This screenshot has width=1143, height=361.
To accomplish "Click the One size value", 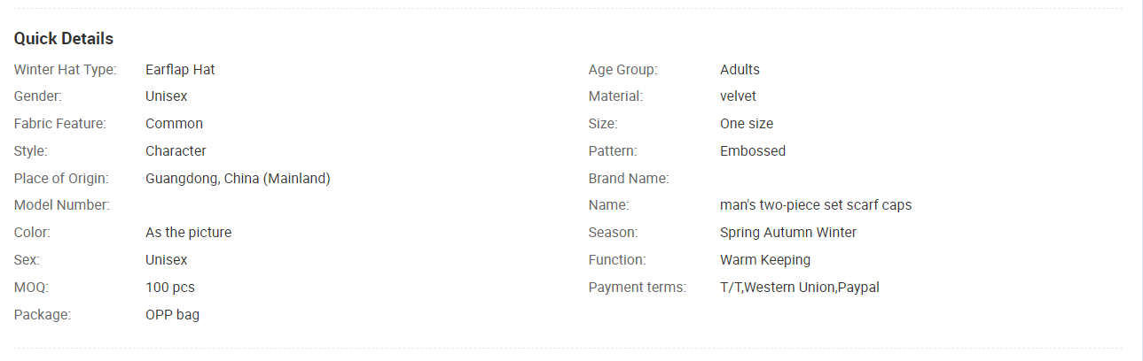I will click(747, 124).
